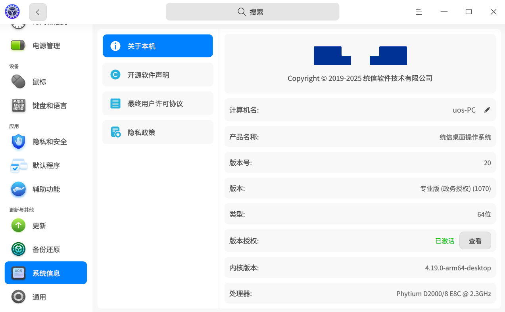Open 最终用户许可协议 page
This screenshot has height=312, width=505.
pos(158,103)
